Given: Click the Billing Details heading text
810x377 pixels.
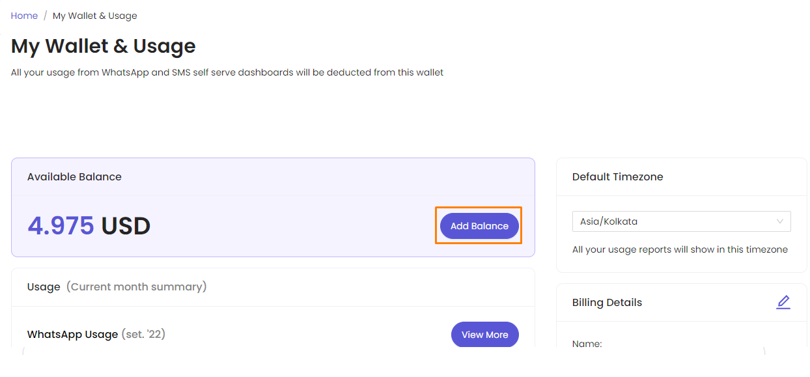Looking at the screenshot, I should (x=607, y=302).
